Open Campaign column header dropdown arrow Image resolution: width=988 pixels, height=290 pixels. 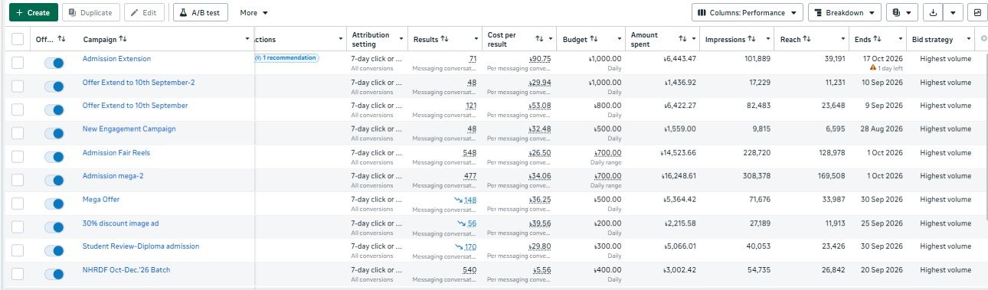coord(247,39)
